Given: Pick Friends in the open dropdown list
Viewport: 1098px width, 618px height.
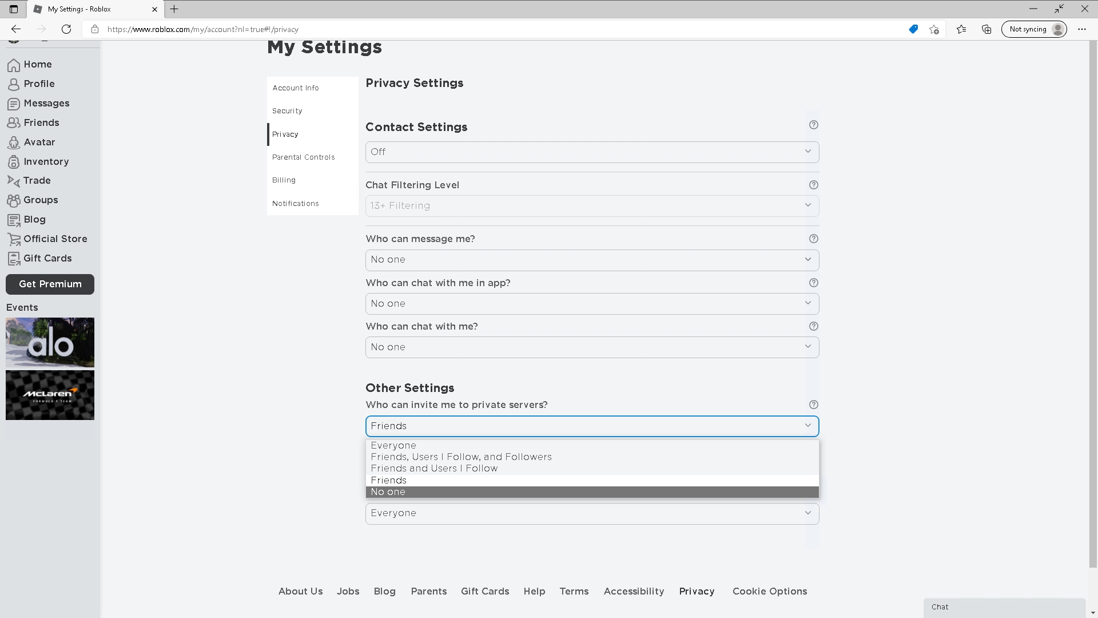Looking at the screenshot, I should pyautogui.click(x=592, y=481).
